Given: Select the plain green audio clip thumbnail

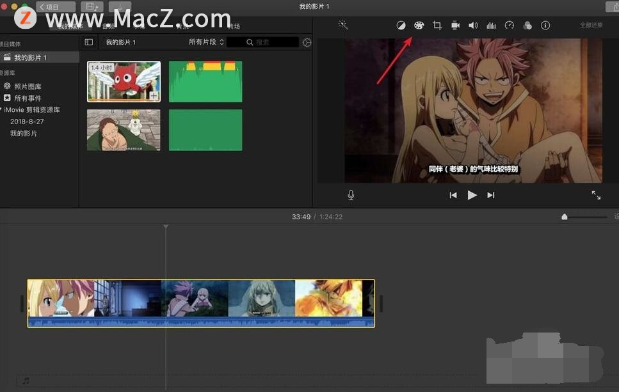Looking at the screenshot, I should pos(205,130).
